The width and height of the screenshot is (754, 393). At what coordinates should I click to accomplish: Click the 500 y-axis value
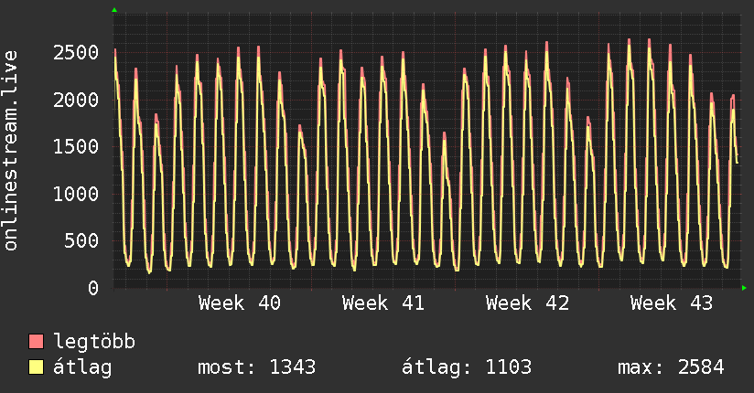click(x=81, y=241)
